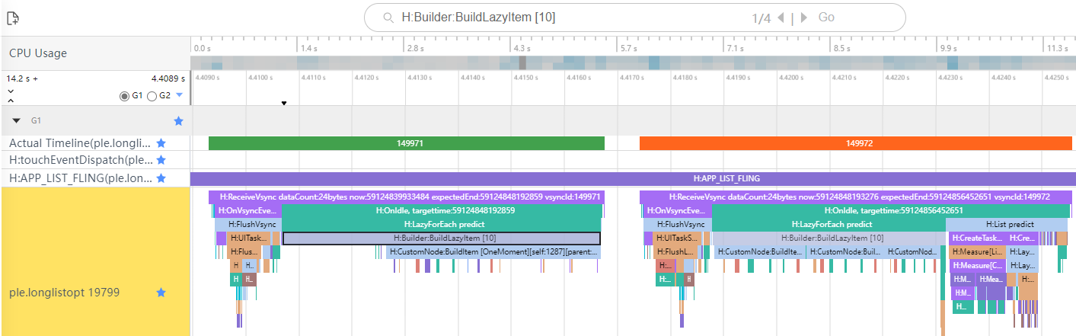The width and height of the screenshot is (1076, 336).
Task: Star the ple.longlistopt 19799 row
Action: tap(161, 293)
